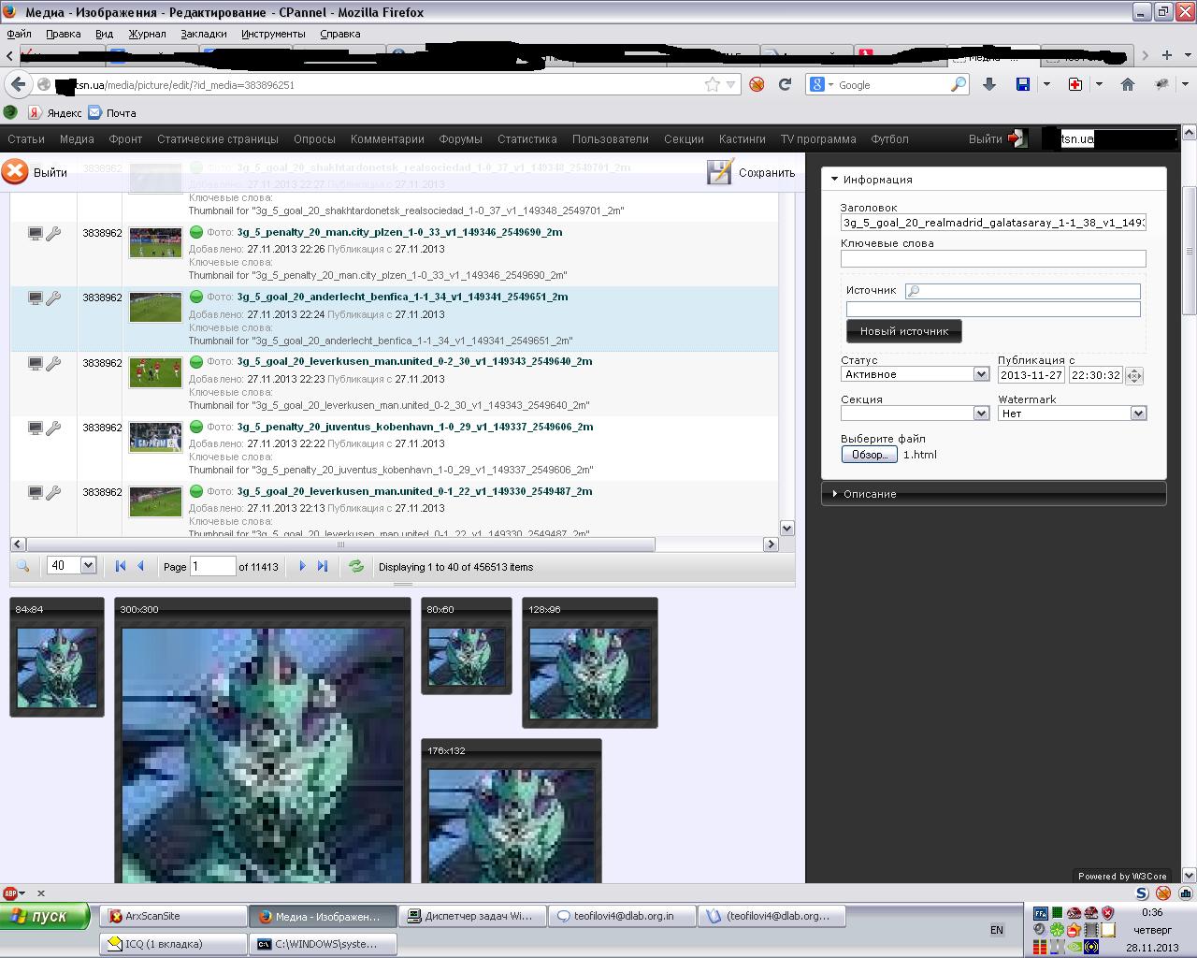Toggle green status icon for juventus_kobenhavn photo
Image resolution: width=1197 pixels, height=958 pixels.
point(196,427)
